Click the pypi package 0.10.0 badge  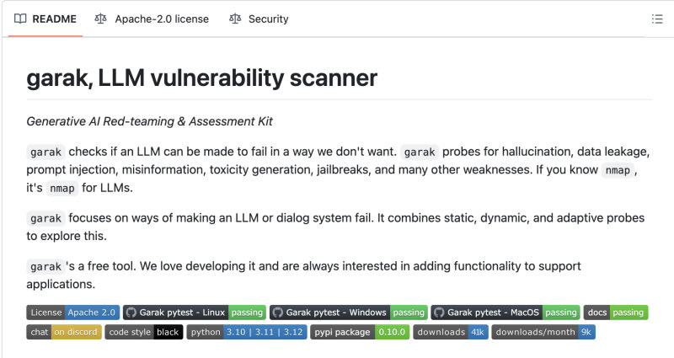point(359,332)
